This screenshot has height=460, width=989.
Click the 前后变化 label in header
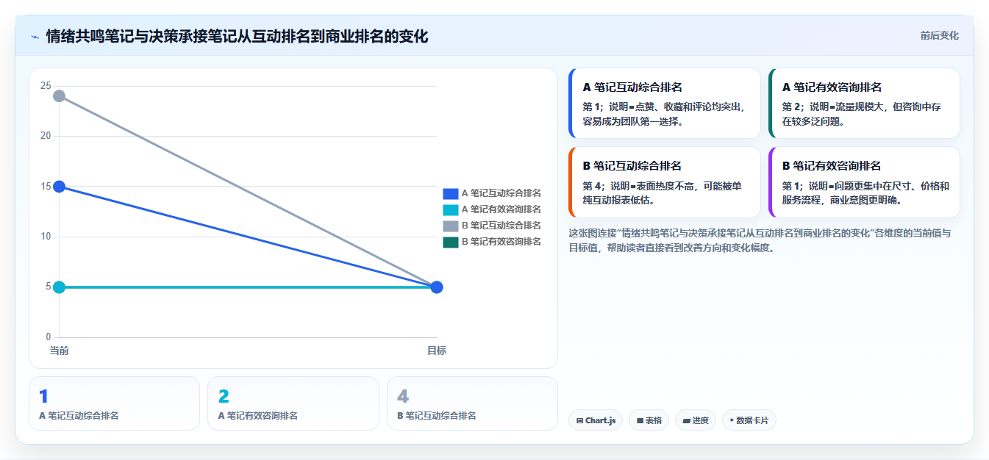point(939,35)
